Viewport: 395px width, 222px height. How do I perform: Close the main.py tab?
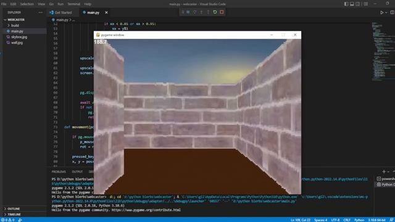click(x=106, y=12)
